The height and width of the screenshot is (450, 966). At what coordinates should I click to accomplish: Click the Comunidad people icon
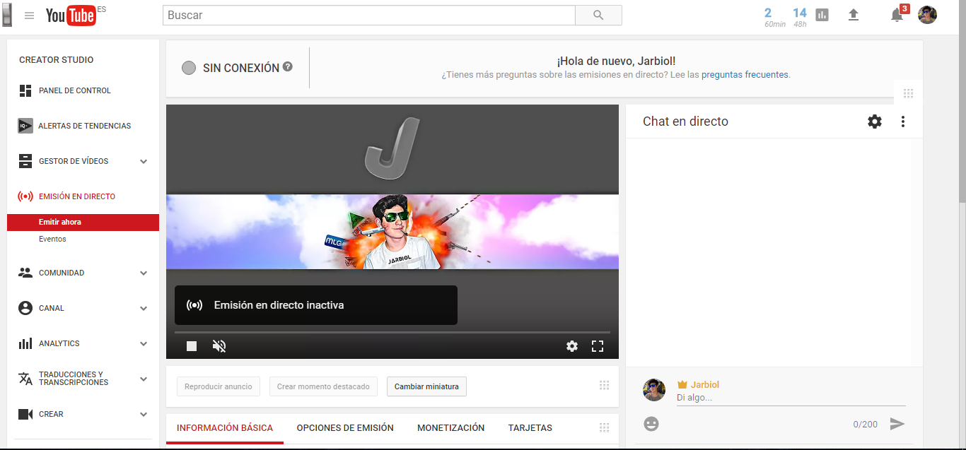(25, 273)
